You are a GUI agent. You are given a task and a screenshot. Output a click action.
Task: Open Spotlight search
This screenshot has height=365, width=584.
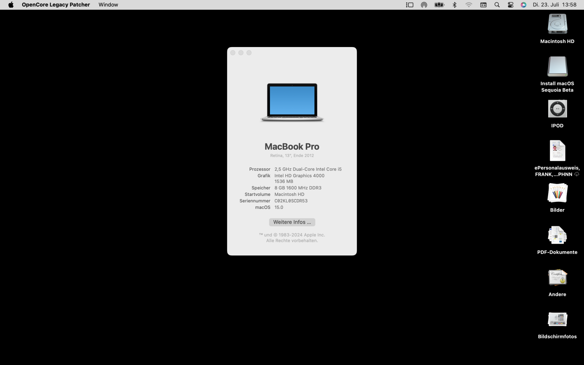click(x=497, y=5)
